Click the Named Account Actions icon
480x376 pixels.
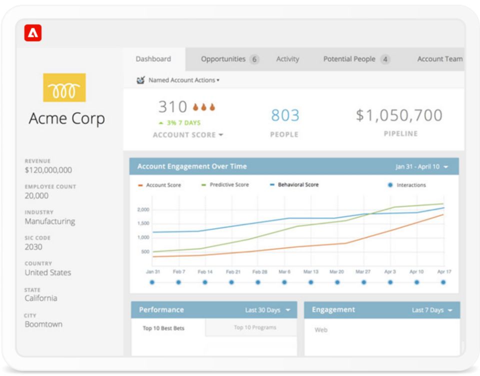139,80
